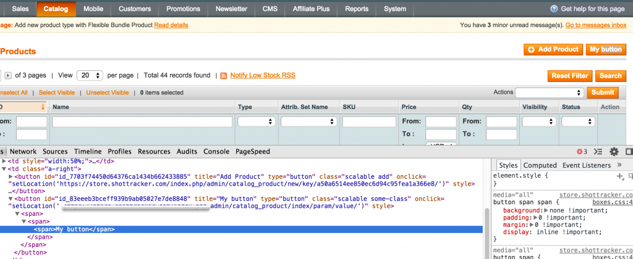Go to next page arrow in pager
This screenshot has width=633, height=259.
click(8, 75)
